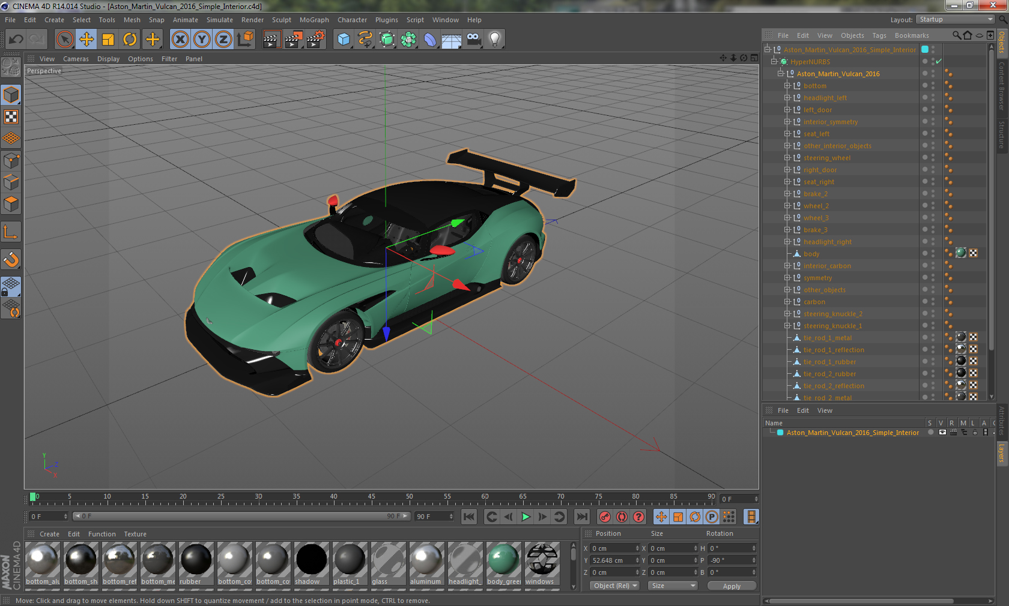Toggle Y axis lock
Image resolution: width=1009 pixels, height=606 pixels.
pyautogui.click(x=202, y=40)
